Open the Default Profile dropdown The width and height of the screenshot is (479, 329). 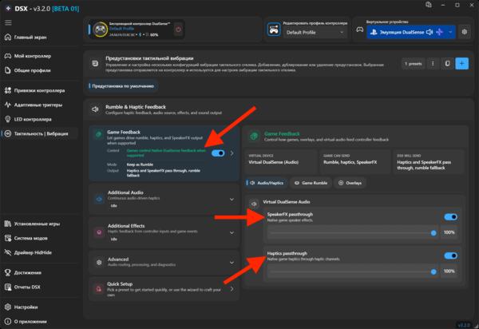click(x=315, y=33)
